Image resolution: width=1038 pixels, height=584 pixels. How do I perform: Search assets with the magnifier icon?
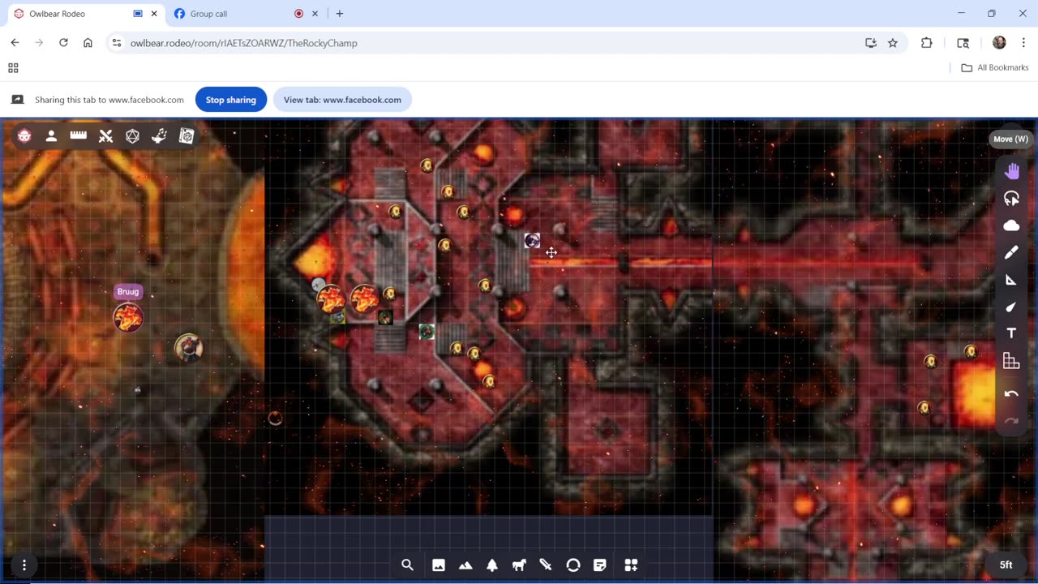[x=407, y=565]
